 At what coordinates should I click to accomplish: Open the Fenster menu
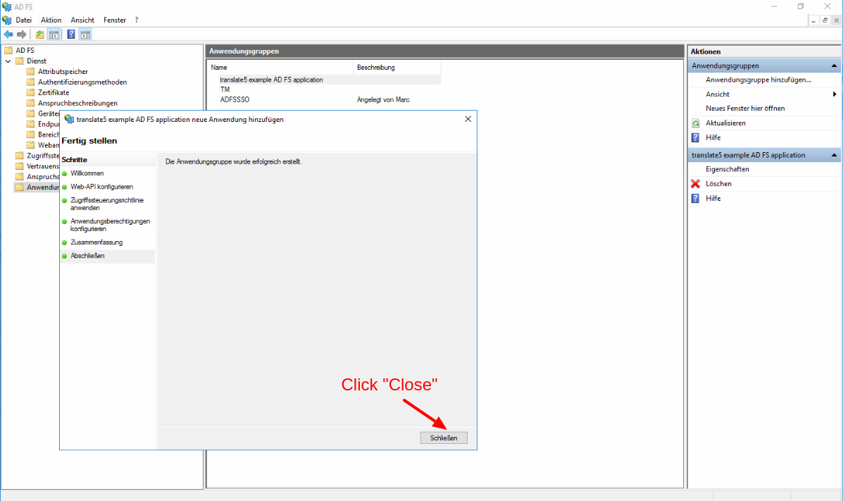pyautogui.click(x=115, y=20)
